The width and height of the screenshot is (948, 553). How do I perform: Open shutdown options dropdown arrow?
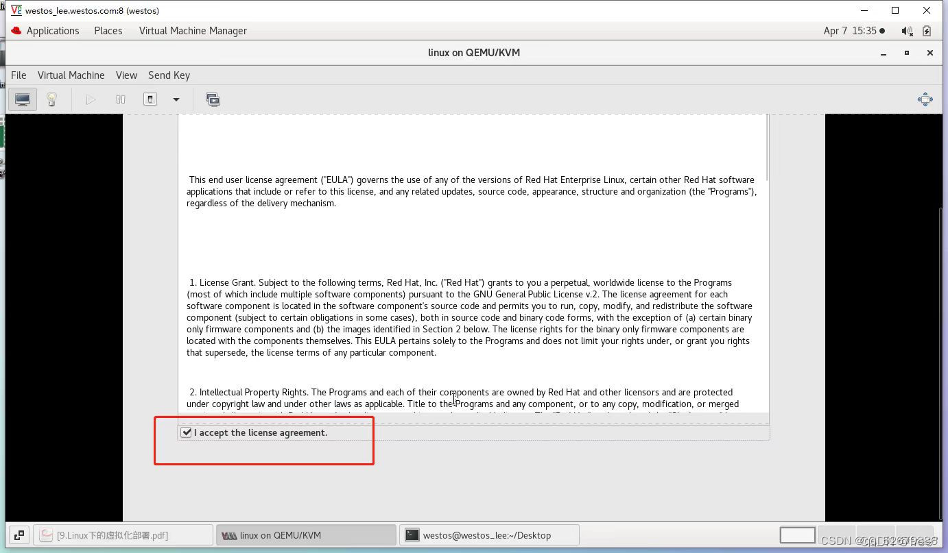[x=176, y=100]
